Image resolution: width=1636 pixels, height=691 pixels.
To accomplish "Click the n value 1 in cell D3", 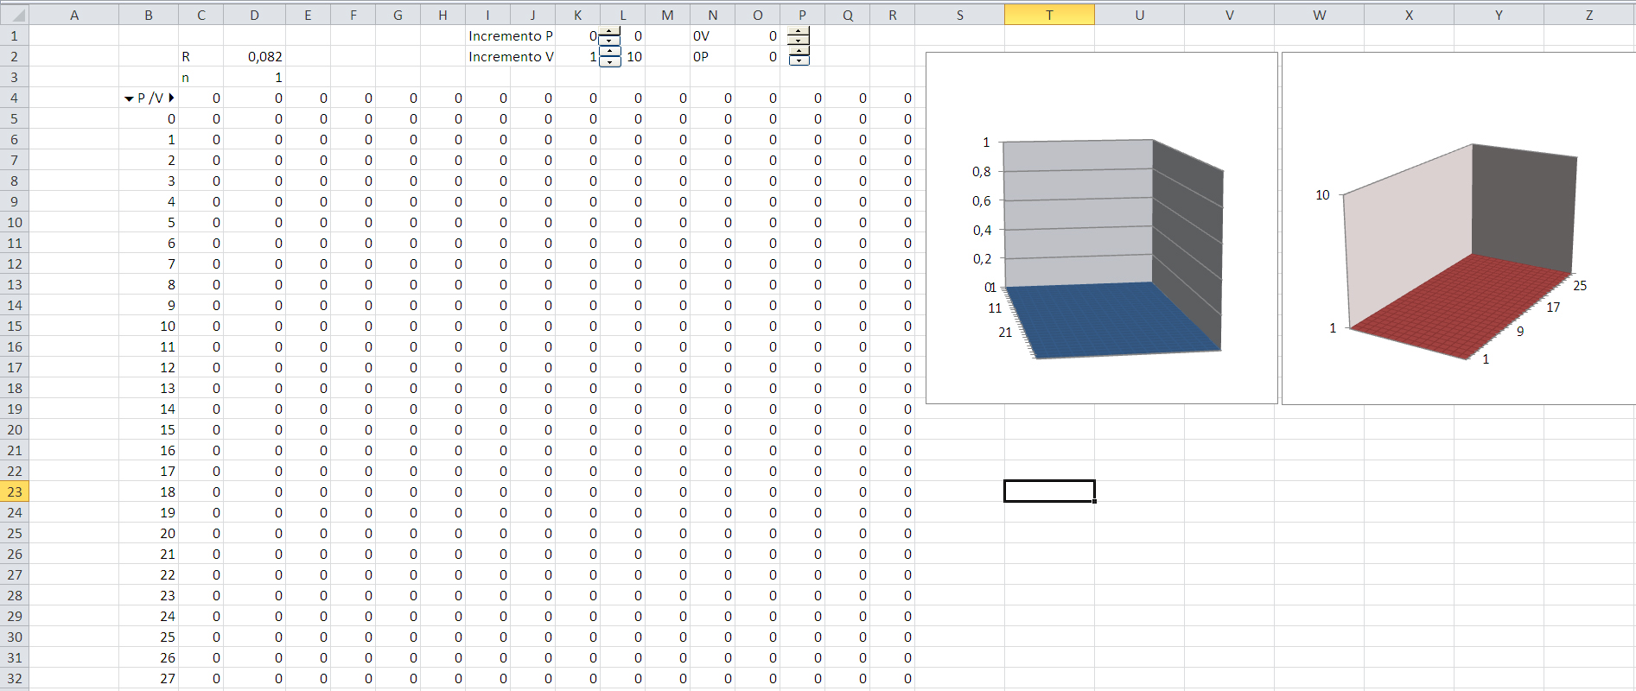I will pyautogui.click(x=254, y=77).
